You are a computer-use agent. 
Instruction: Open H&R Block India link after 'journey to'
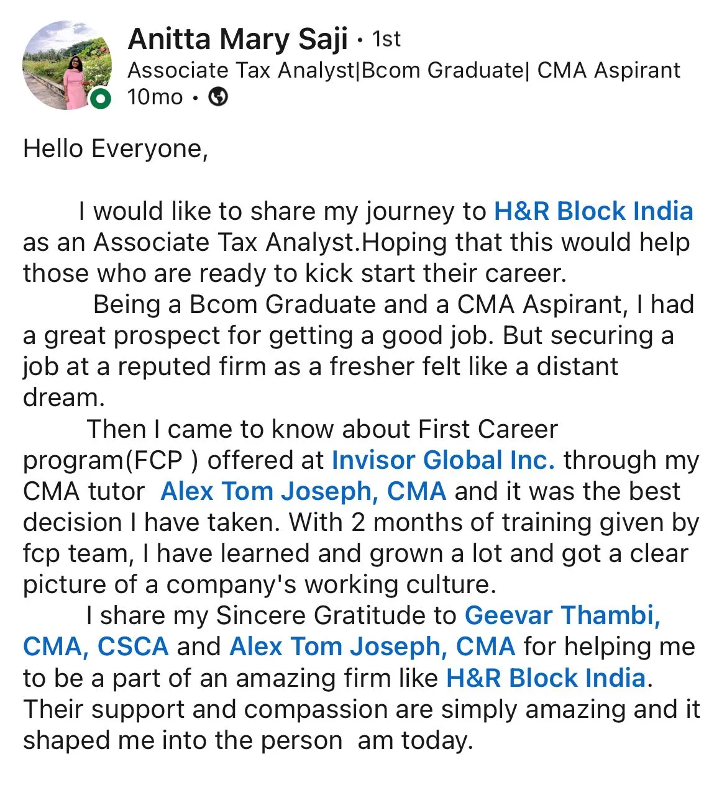pyautogui.click(x=593, y=211)
